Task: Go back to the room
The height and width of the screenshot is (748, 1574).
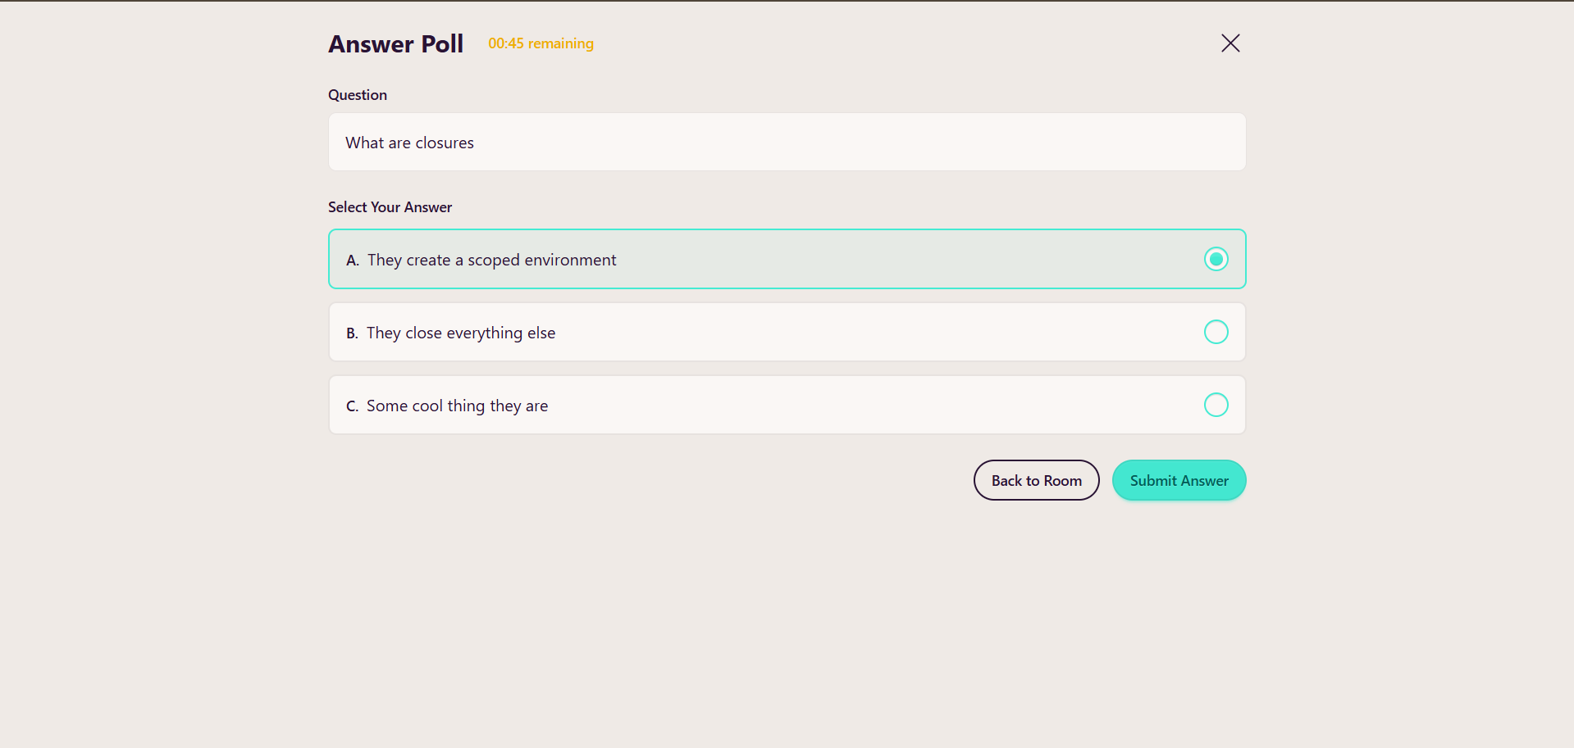Action: (x=1036, y=480)
